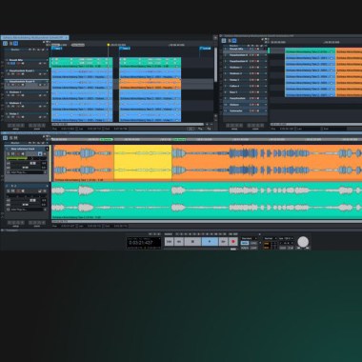This screenshot has height=362, width=362.
Task: Solo the New reference track
Action: tap(9, 154)
